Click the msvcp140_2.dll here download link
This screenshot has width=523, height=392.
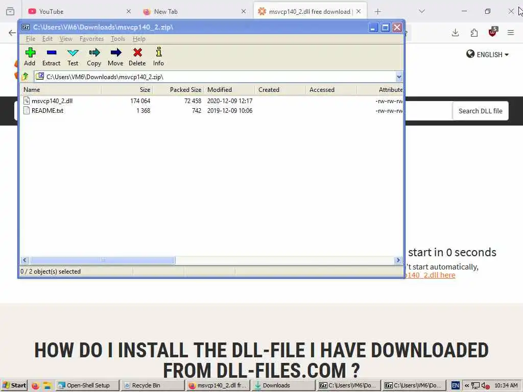[430, 275]
